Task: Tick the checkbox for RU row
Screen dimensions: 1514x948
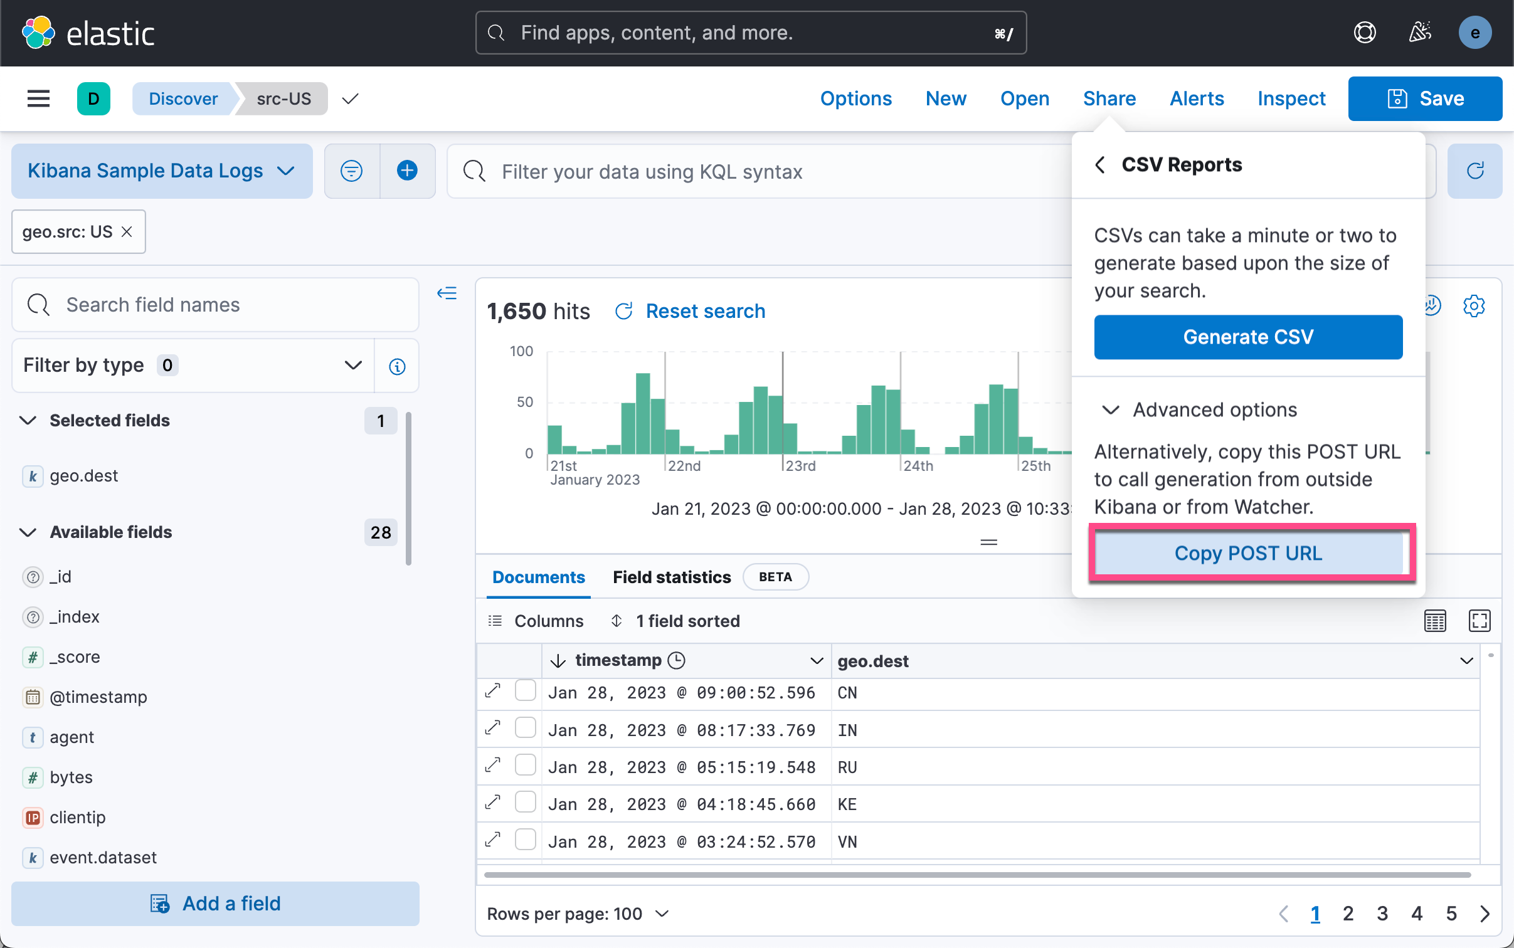Action: (x=525, y=766)
